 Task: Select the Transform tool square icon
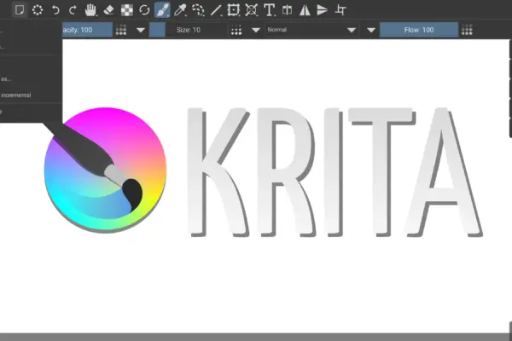[x=233, y=10]
